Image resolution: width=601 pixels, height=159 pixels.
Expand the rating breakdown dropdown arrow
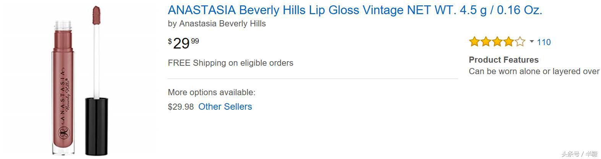click(x=531, y=42)
